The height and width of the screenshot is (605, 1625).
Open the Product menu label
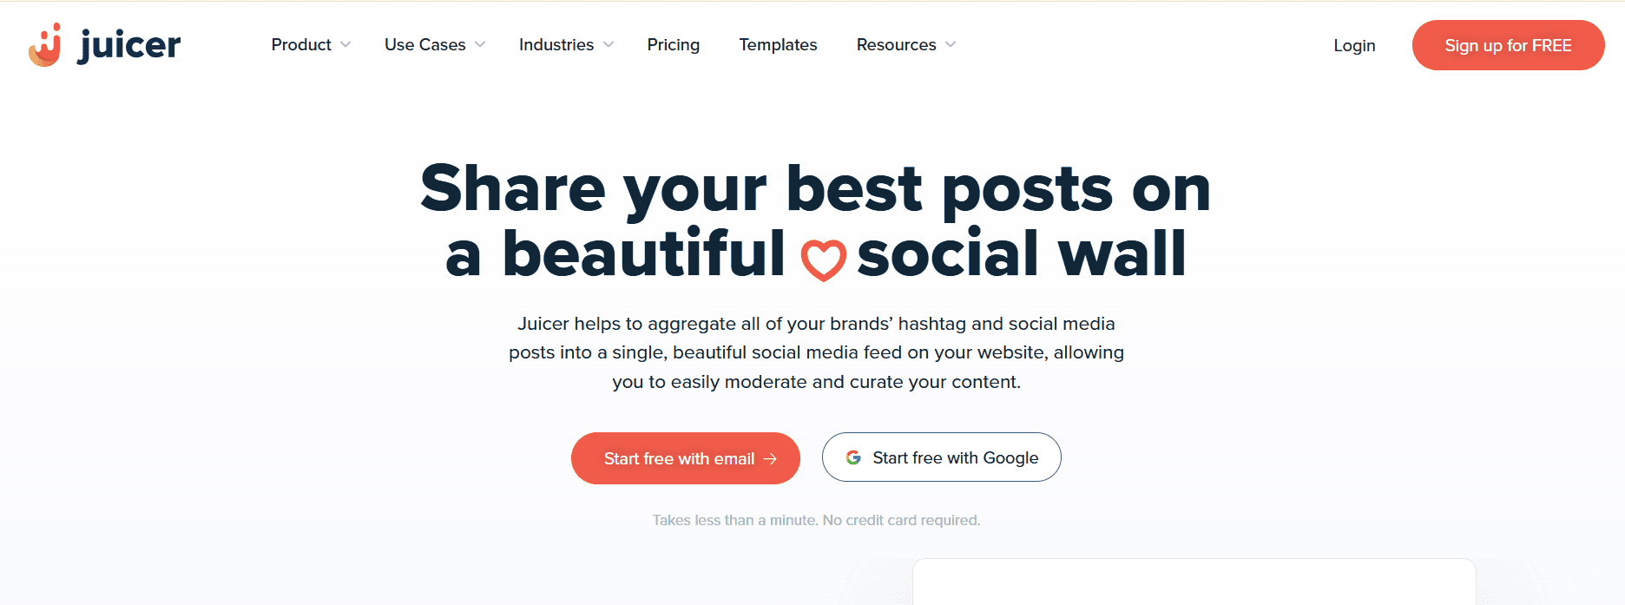301,44
